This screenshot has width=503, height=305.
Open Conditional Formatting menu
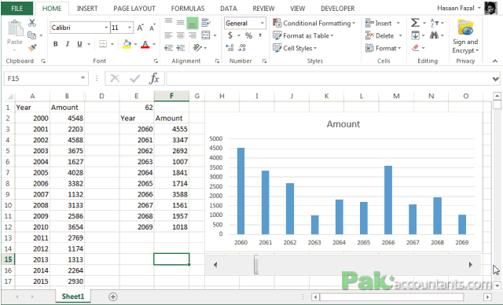(314, 23)
